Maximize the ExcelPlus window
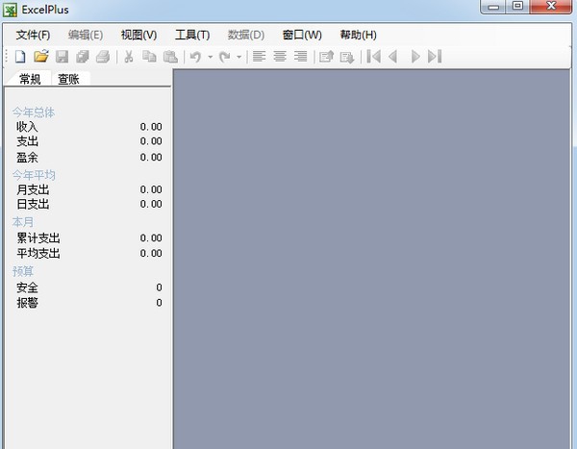The image size is (577, 449). (x=518, y=6)
